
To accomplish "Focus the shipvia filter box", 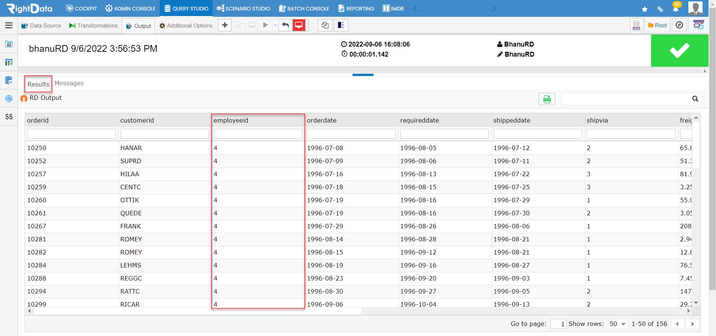I will point(631,134).
